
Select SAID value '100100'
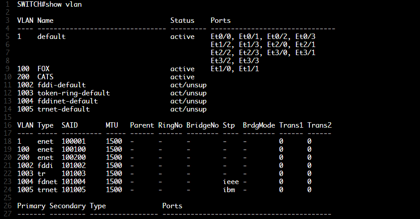coord(74,149)
